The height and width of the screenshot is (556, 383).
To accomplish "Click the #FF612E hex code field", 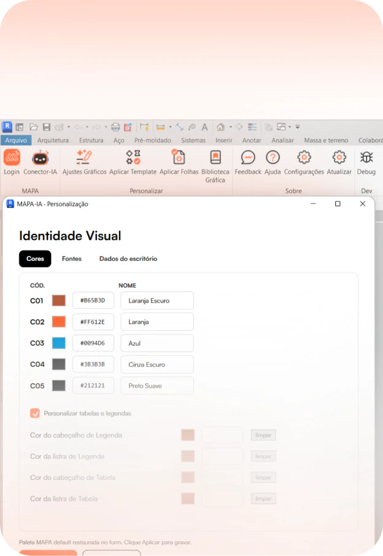I will [x=93, y=322].
